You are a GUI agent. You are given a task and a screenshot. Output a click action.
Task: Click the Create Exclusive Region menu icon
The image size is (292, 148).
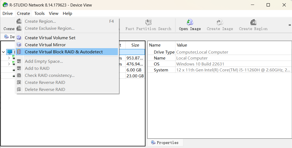click(19, 28)
